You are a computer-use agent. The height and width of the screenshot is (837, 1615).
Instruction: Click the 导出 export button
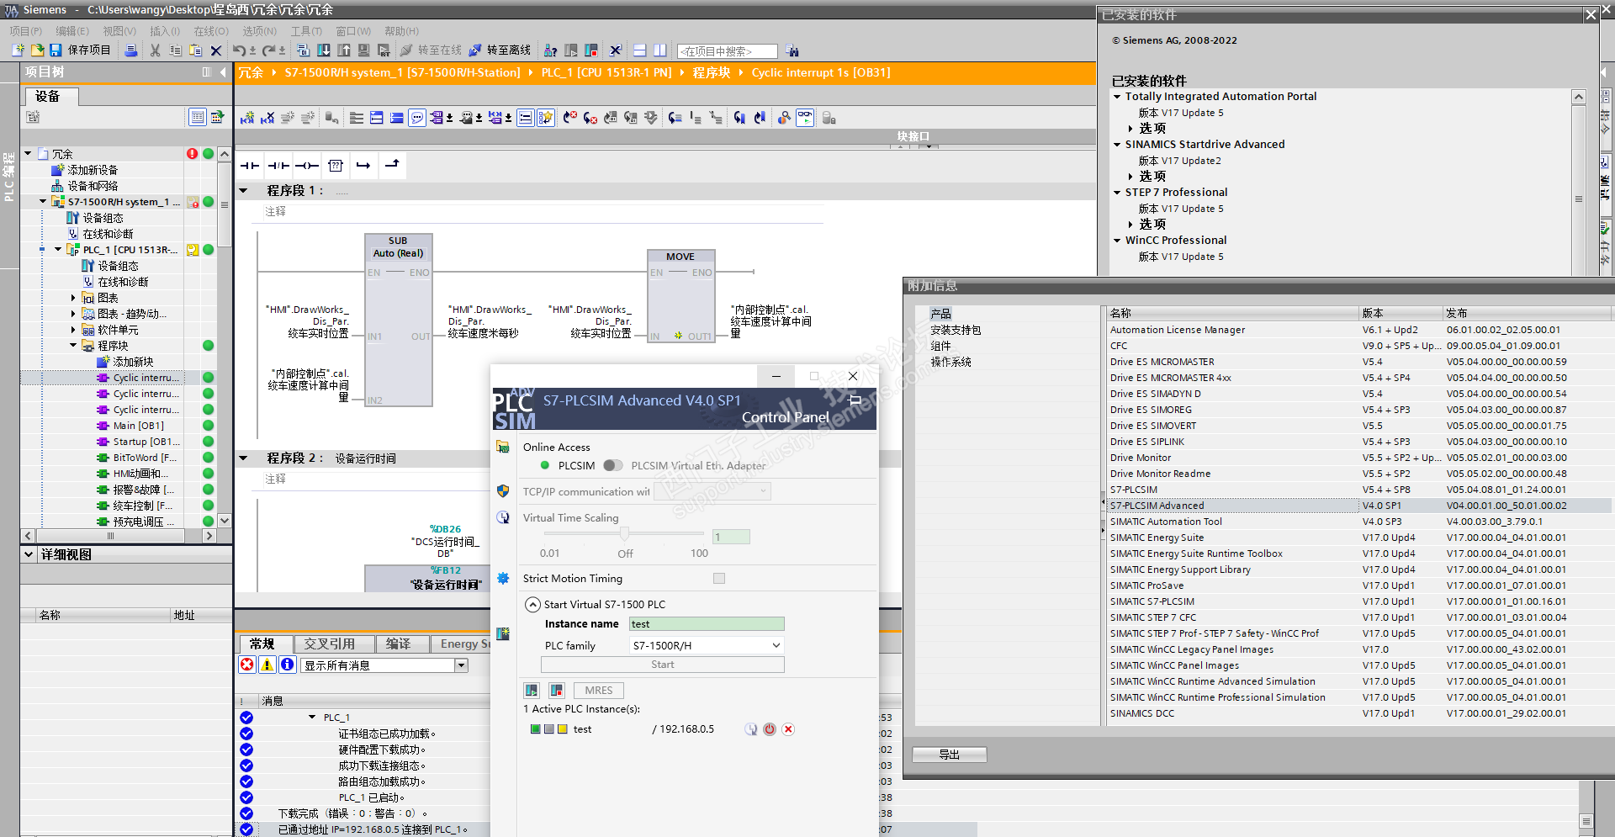[x=950, y=755]
